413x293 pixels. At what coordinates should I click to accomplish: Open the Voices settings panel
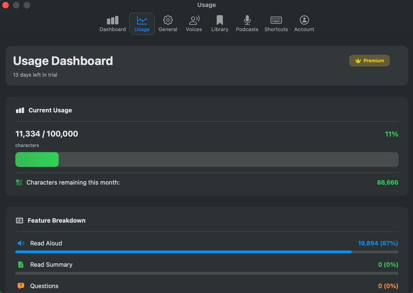(x=194, y=21)
